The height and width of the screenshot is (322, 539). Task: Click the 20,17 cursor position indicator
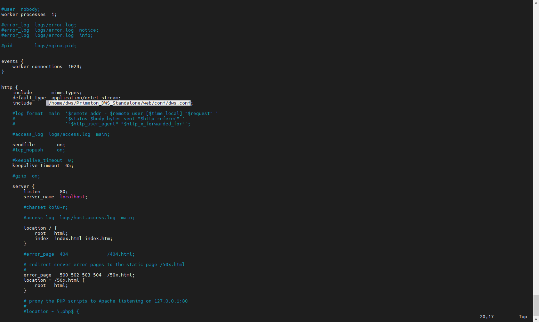pyautogui.click(x=486, y=316)
